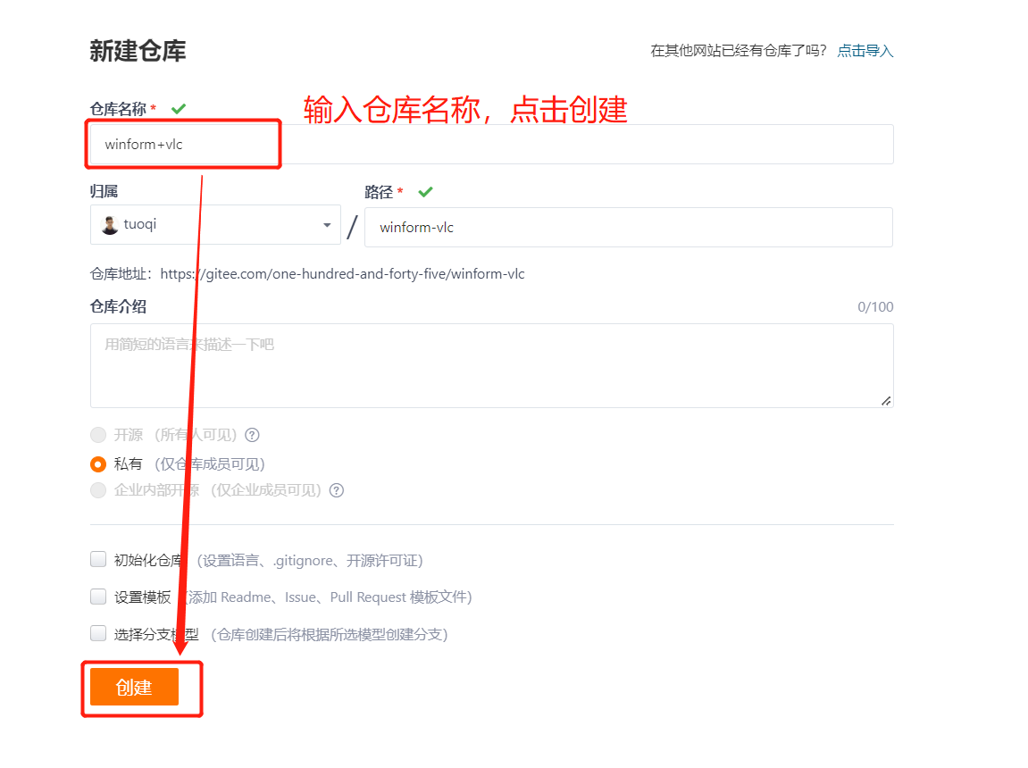Open the help tooltip beside 开源 option
The width and height of the screenshot is (1028, 768).
pos(252,435)
